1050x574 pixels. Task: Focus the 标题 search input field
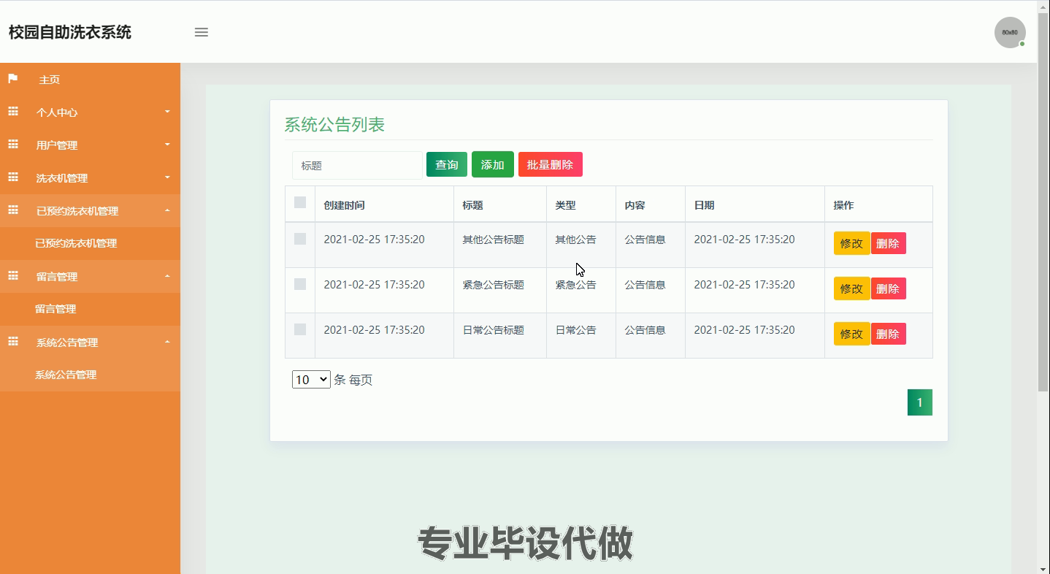357,166
